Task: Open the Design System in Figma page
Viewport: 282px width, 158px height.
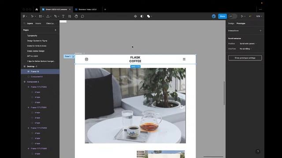Action: [37, 41]
